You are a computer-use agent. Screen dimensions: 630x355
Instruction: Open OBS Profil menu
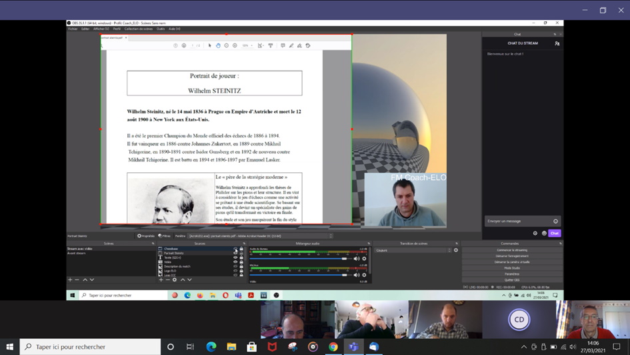(x=117, y=29)
